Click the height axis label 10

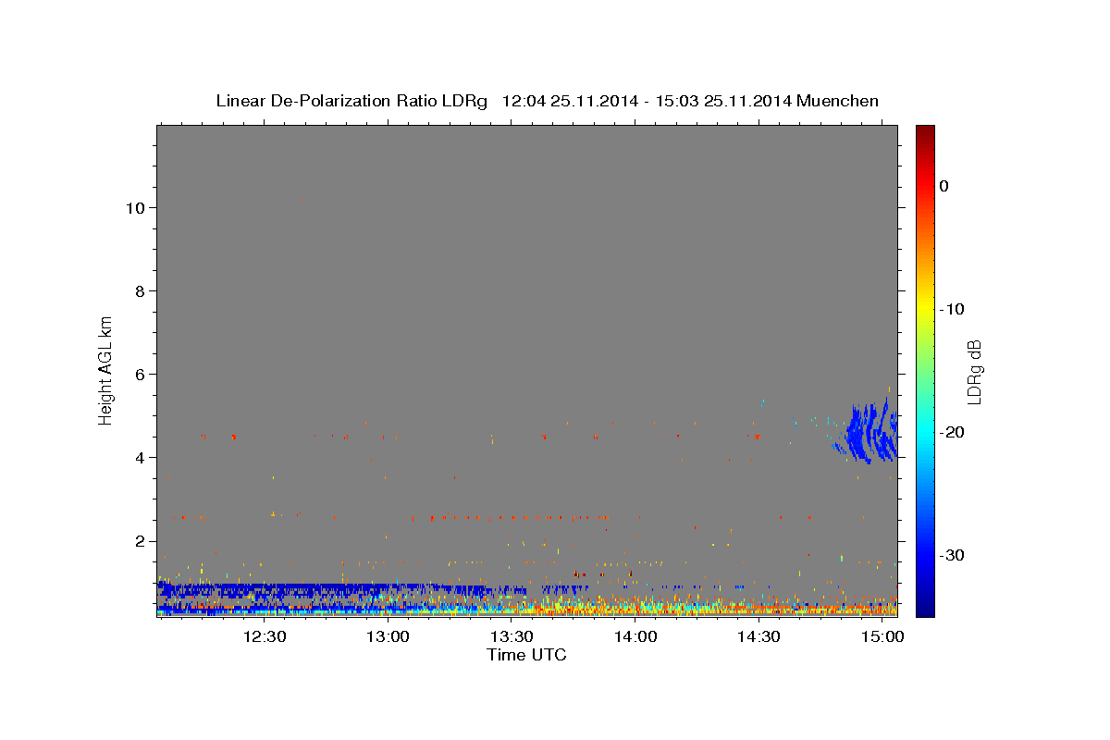pos(134,208)
